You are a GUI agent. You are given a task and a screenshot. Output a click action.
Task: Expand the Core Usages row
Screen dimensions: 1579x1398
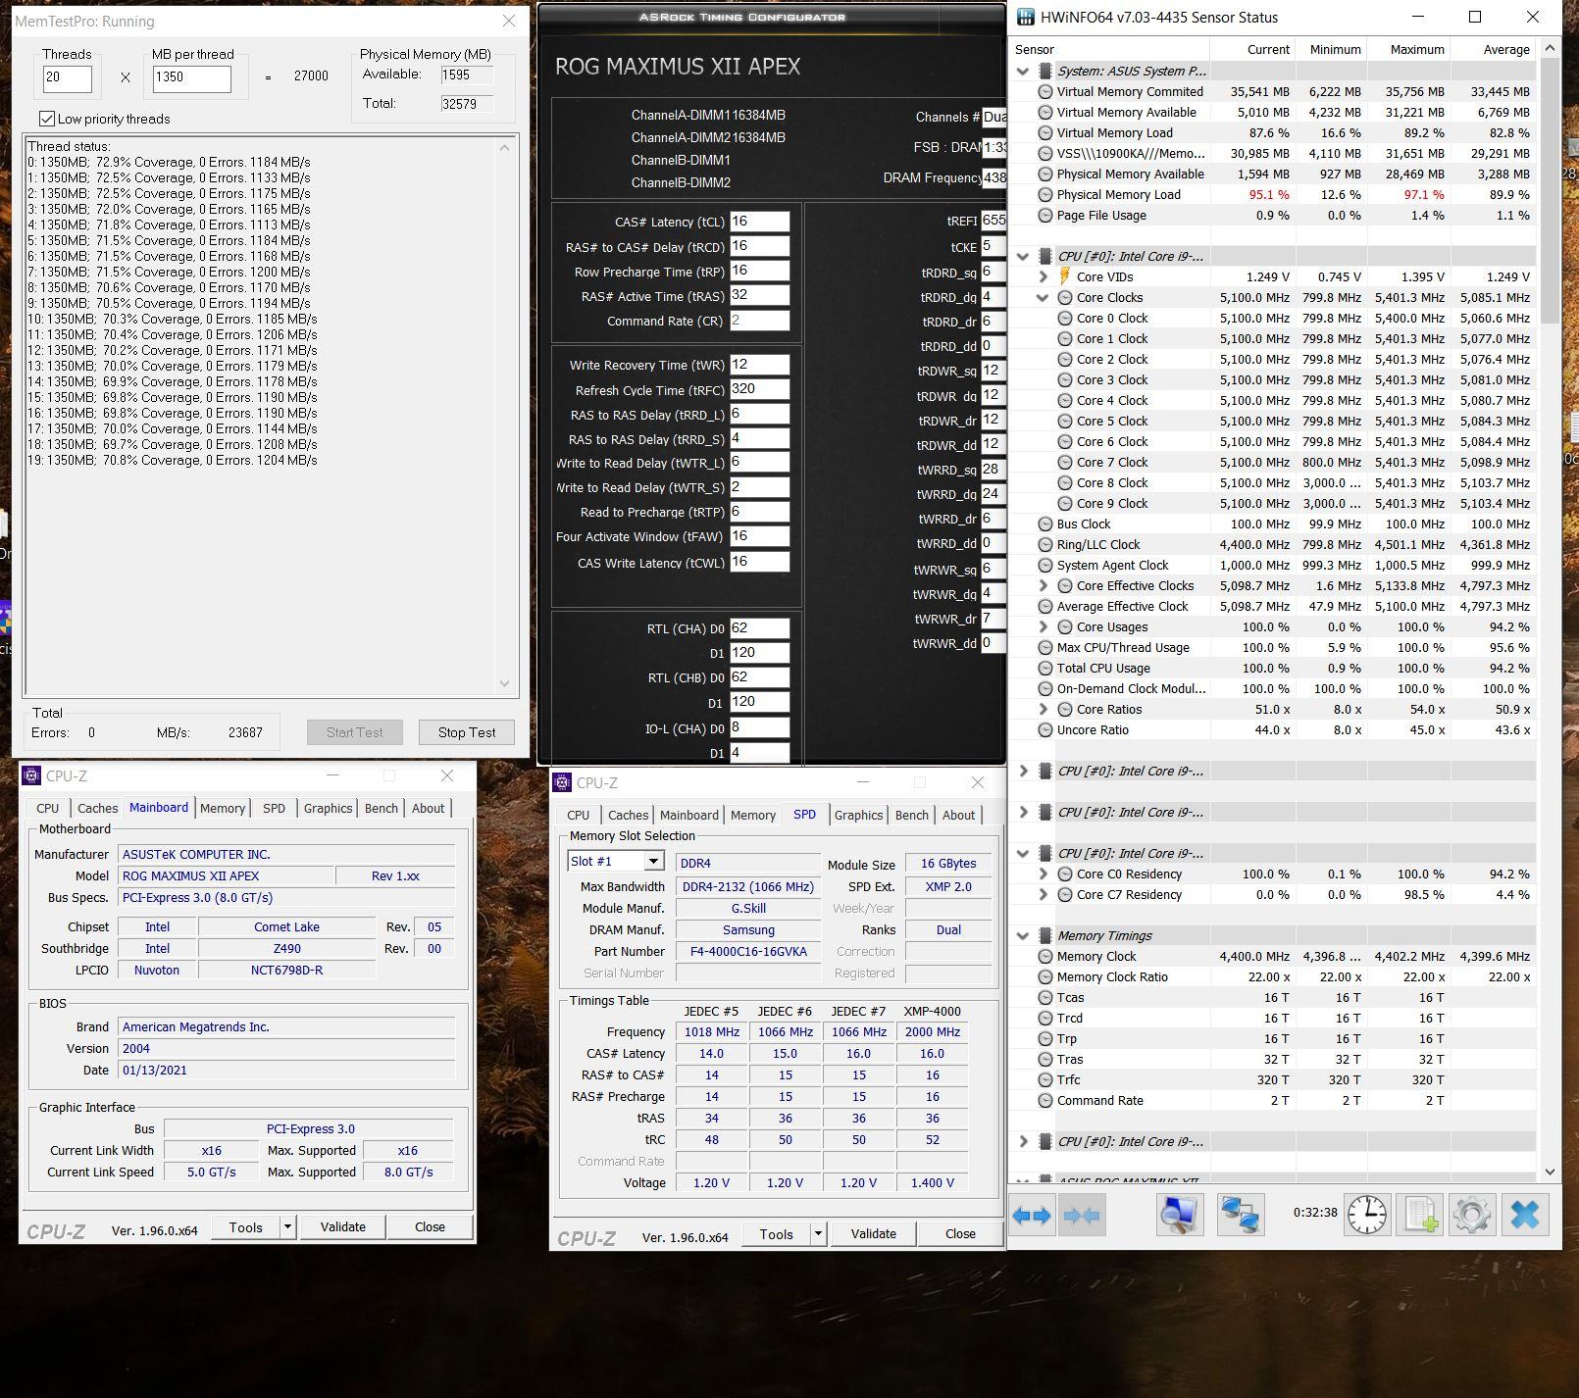click(x=1044, y=626)
